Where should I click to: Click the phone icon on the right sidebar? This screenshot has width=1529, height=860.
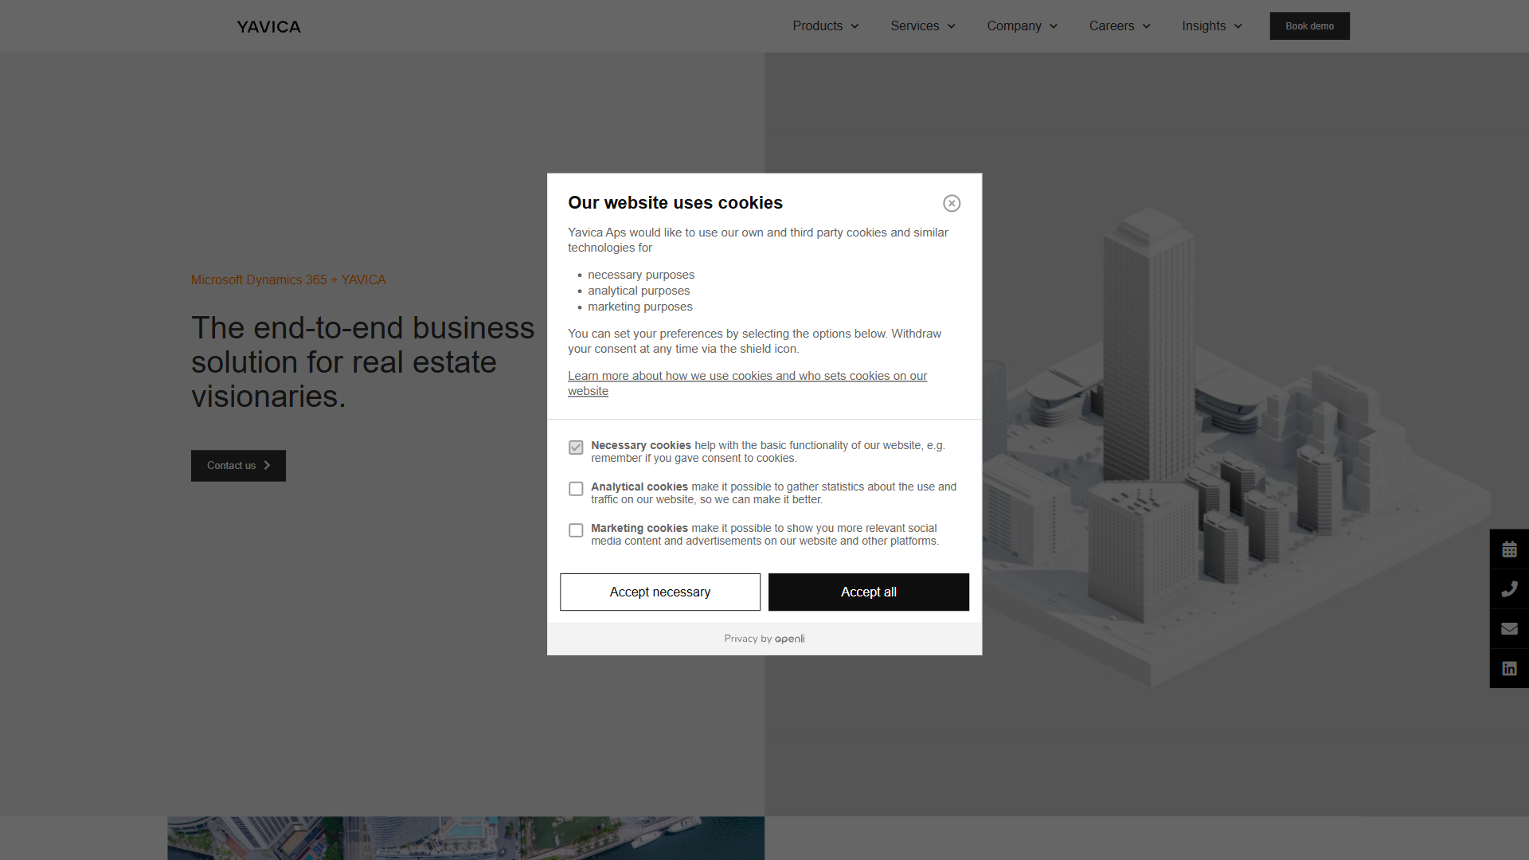pos(1510,588)
